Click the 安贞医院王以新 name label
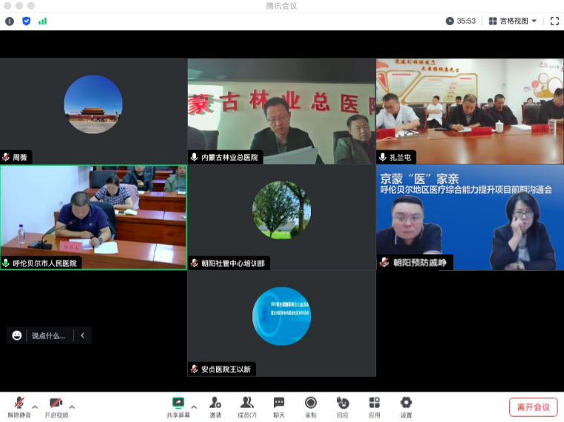Viewport: 564px width, 422px height. 226,369
